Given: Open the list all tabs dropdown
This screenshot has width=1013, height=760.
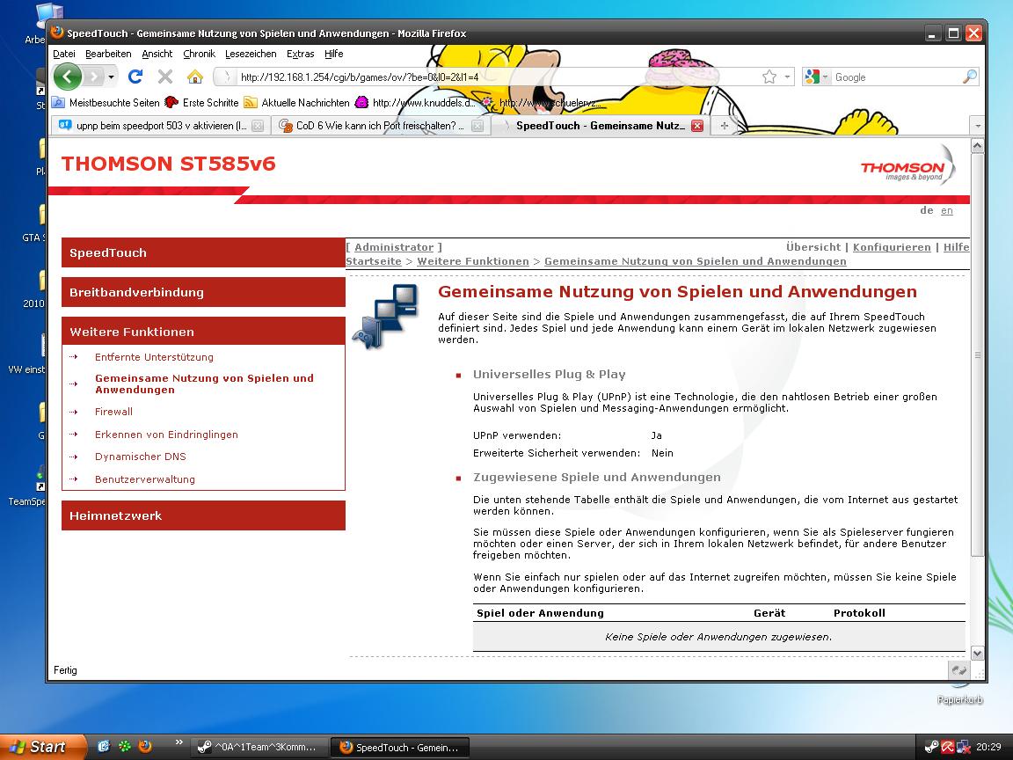Looking at the screenshot, I should click(978, 126).
